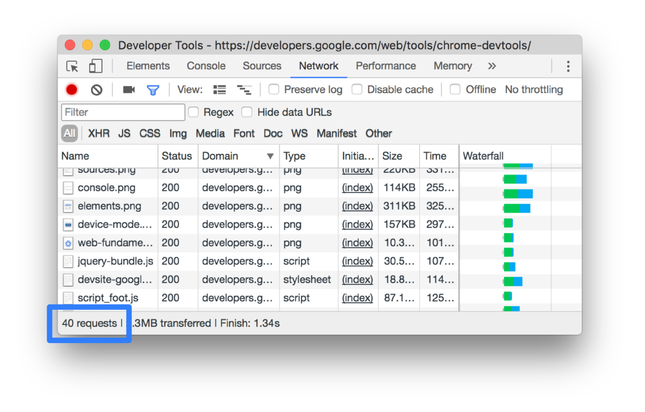Show more tabs with the double chevron
Viewport: 645px width, 412px height.
tap(492, 66)
